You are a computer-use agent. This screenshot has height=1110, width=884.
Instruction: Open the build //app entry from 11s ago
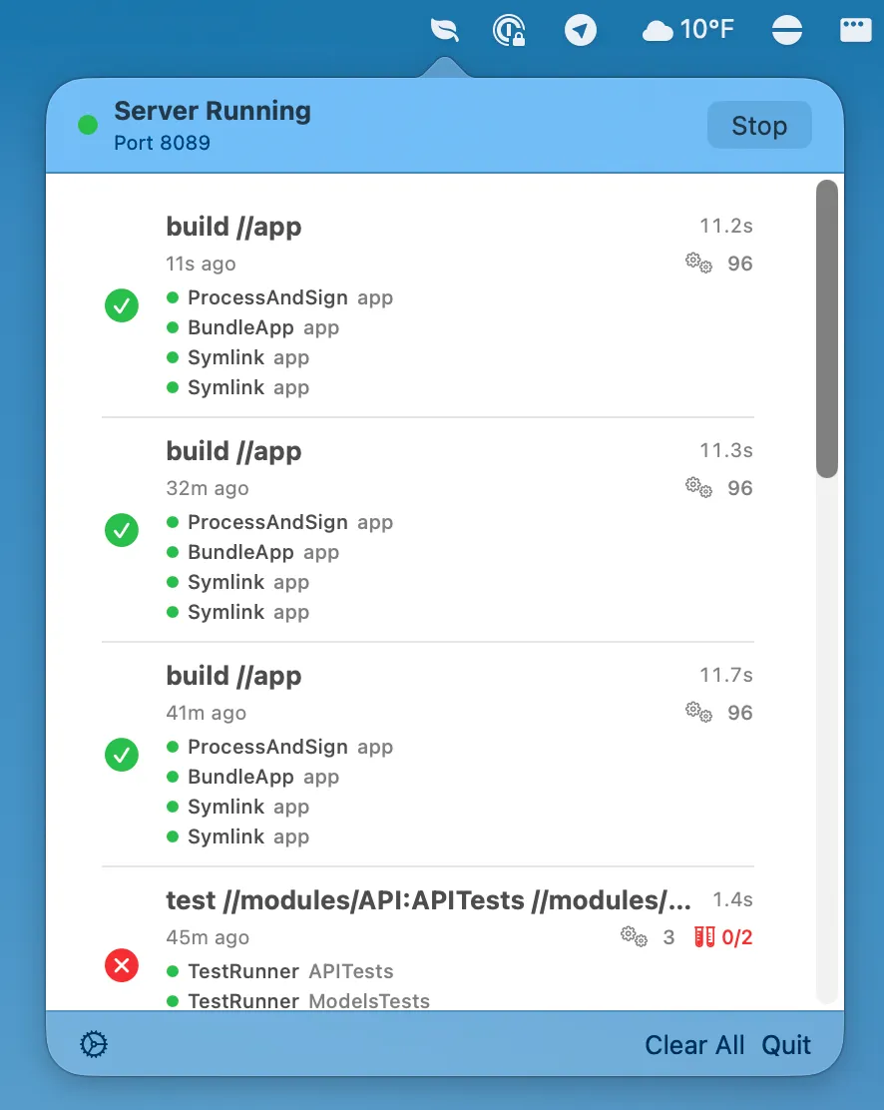pos(233,227)
